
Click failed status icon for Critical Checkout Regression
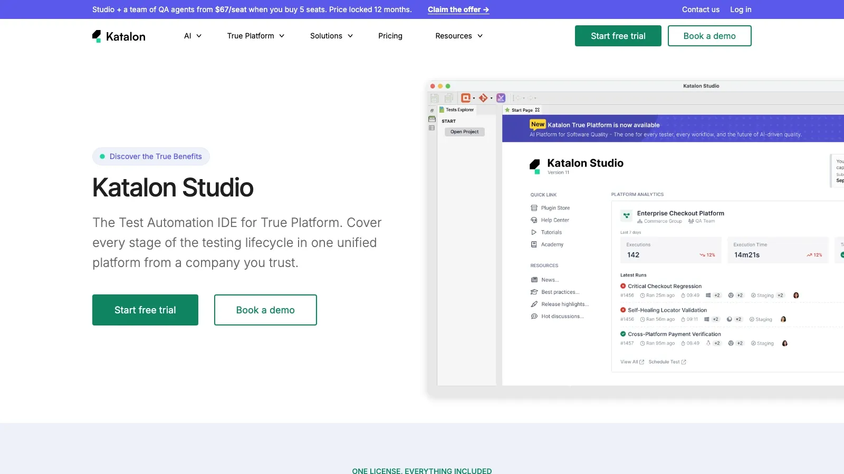(x=623, y=286)
